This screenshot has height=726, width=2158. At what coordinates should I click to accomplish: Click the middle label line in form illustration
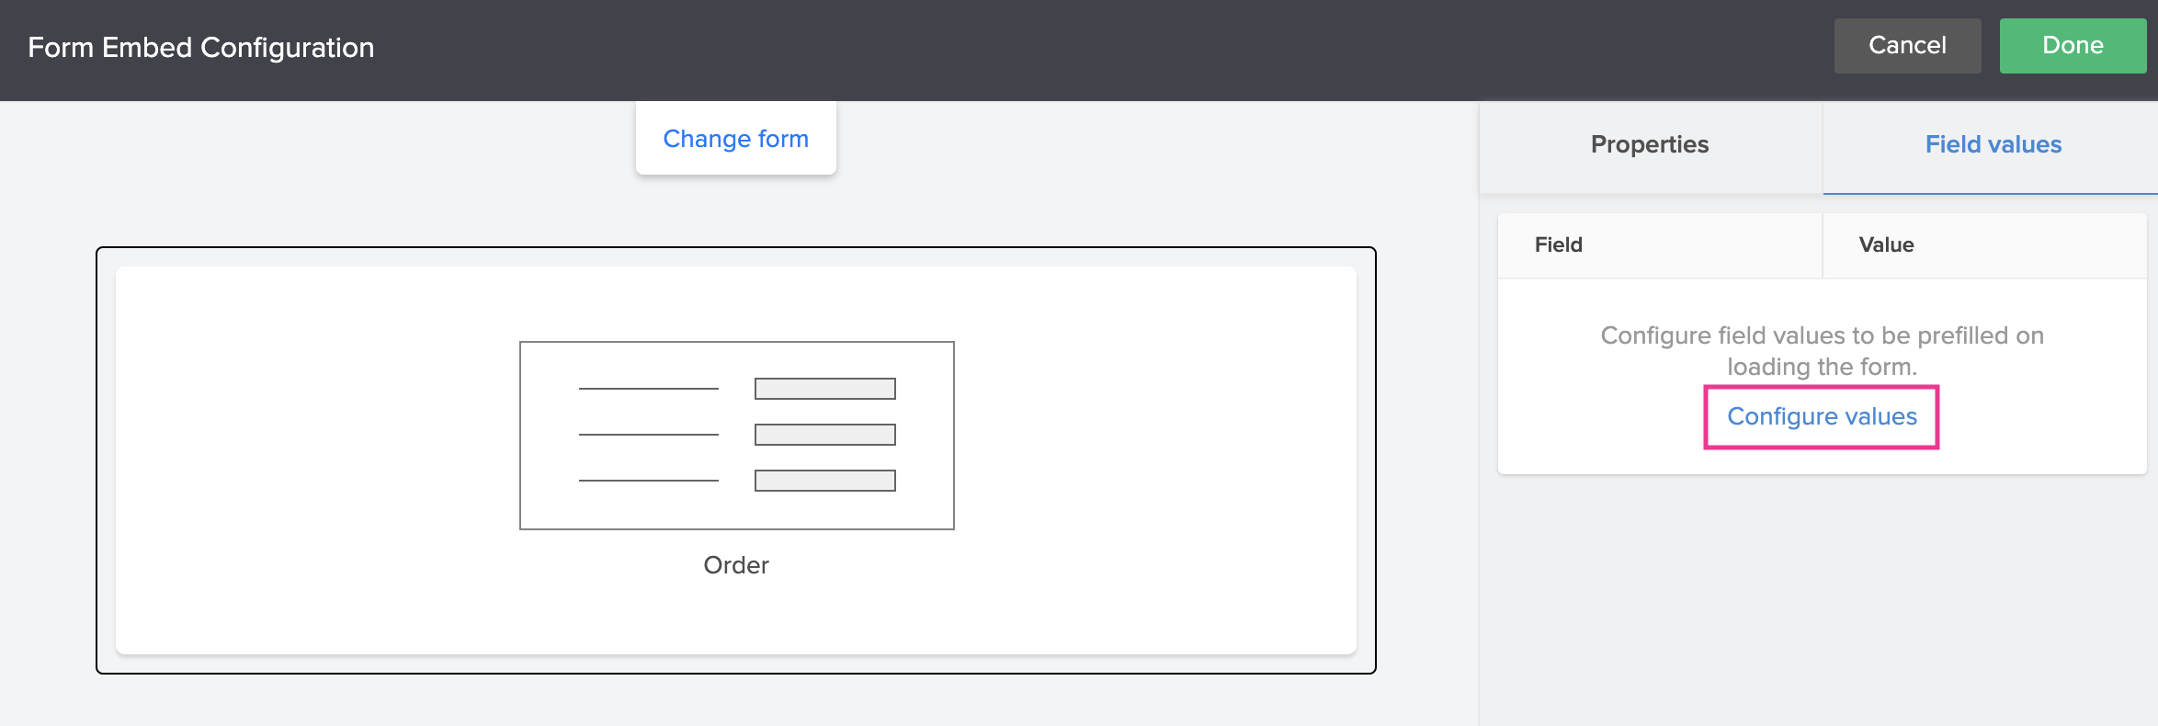649,435
